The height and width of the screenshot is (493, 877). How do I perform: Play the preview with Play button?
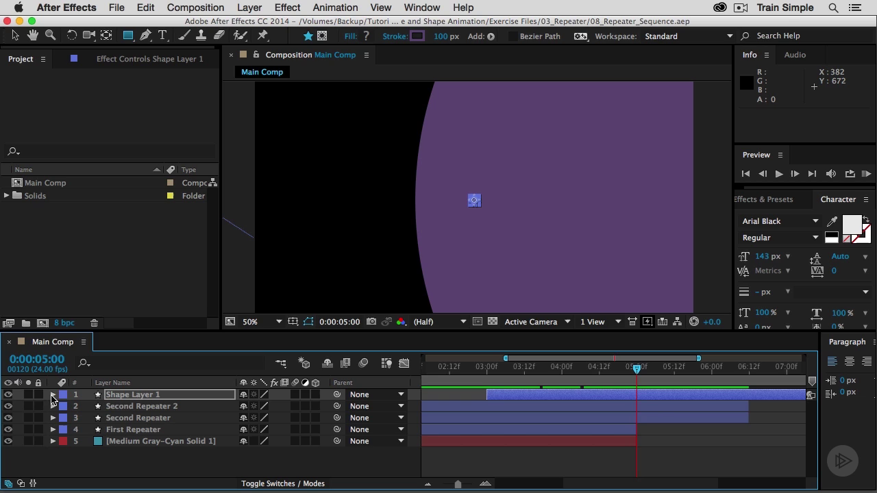coord(778,174)
